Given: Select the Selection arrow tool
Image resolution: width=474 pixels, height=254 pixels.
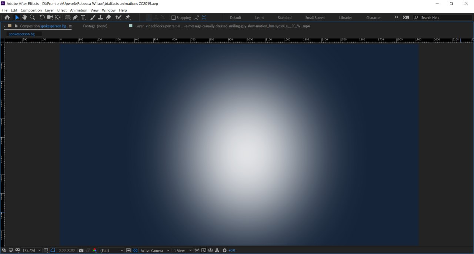Looking at the screenshot, I should [17, 17].
